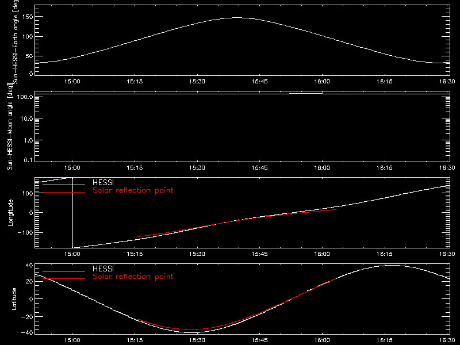Click the '50' tick on Earth angle axis
This screenshot has width=460, height=345.
[29, 56]
